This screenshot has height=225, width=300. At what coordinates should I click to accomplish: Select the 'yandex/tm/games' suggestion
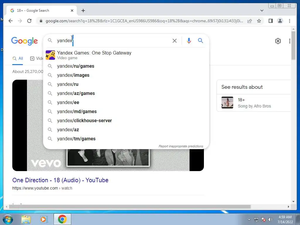[x=126, y=139]
